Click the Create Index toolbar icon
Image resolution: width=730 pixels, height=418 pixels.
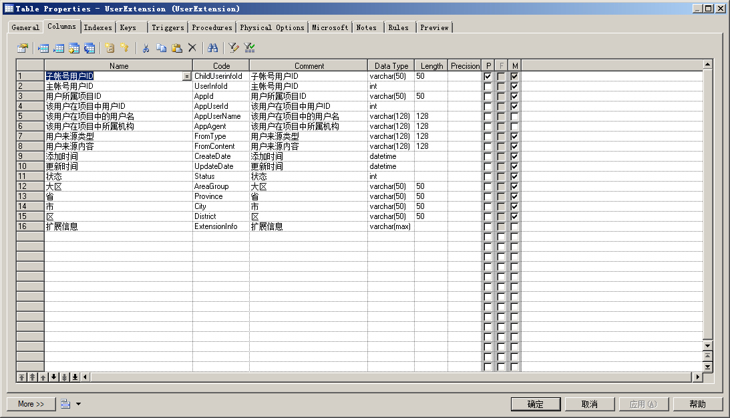point(110,48)
